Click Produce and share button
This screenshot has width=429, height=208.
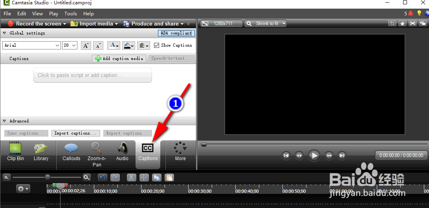click(151, 24)
